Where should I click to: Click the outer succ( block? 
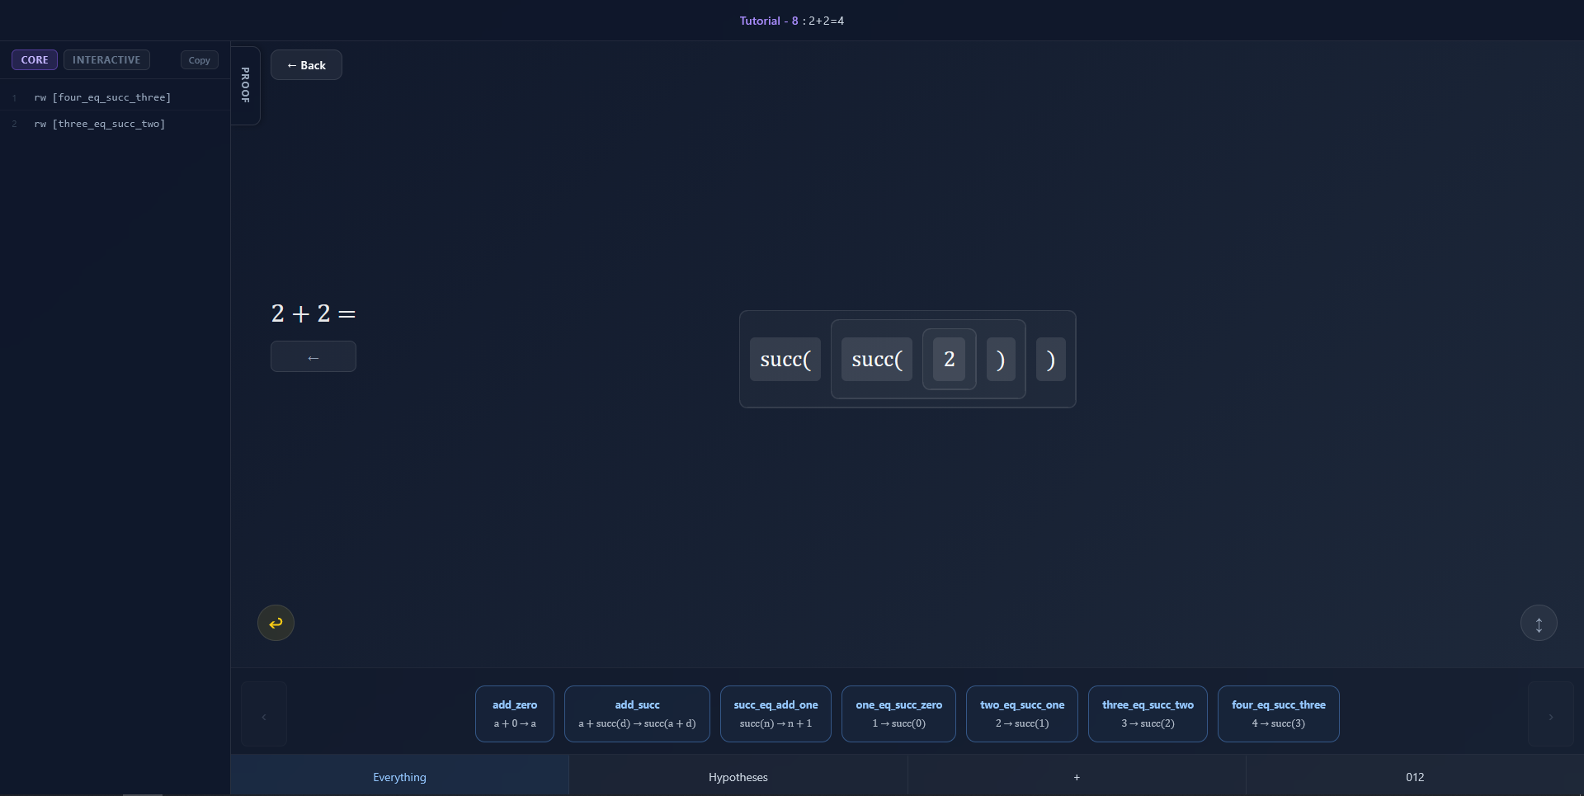click(785, 359)
